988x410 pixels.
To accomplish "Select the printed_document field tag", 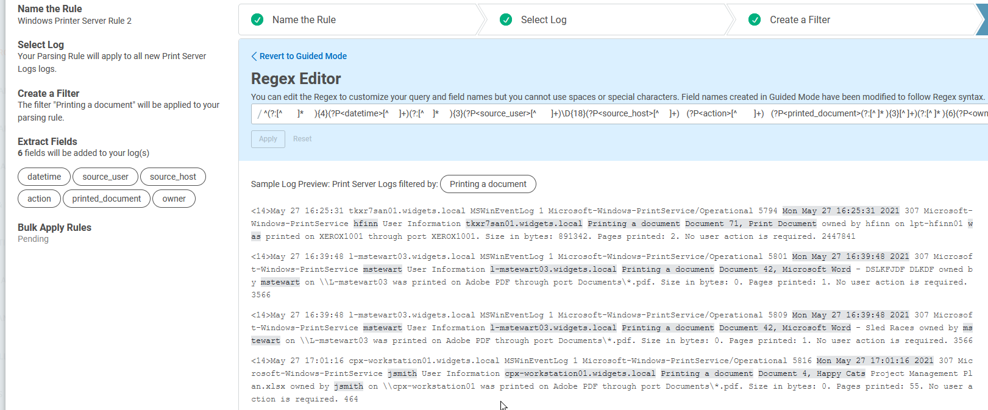I will point(107,199).
